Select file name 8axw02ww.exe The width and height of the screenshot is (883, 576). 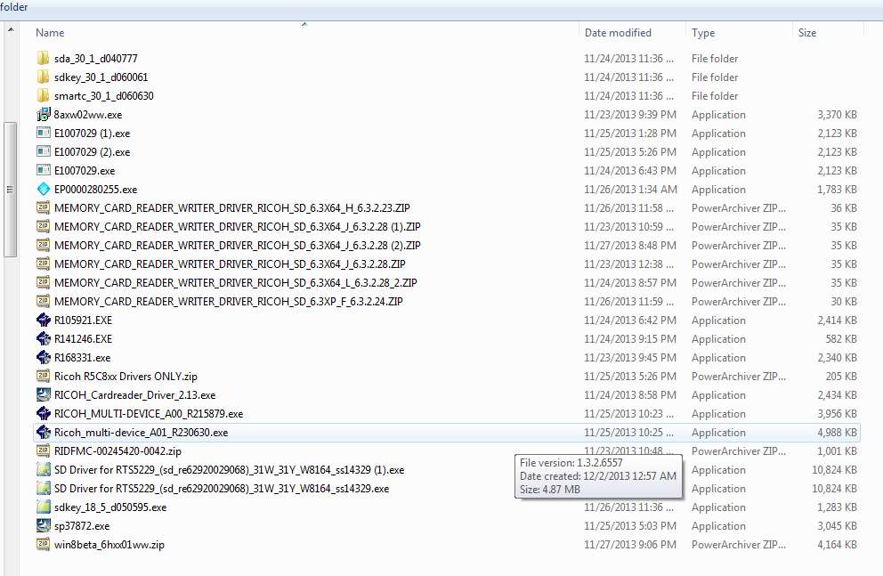point(88,114)
